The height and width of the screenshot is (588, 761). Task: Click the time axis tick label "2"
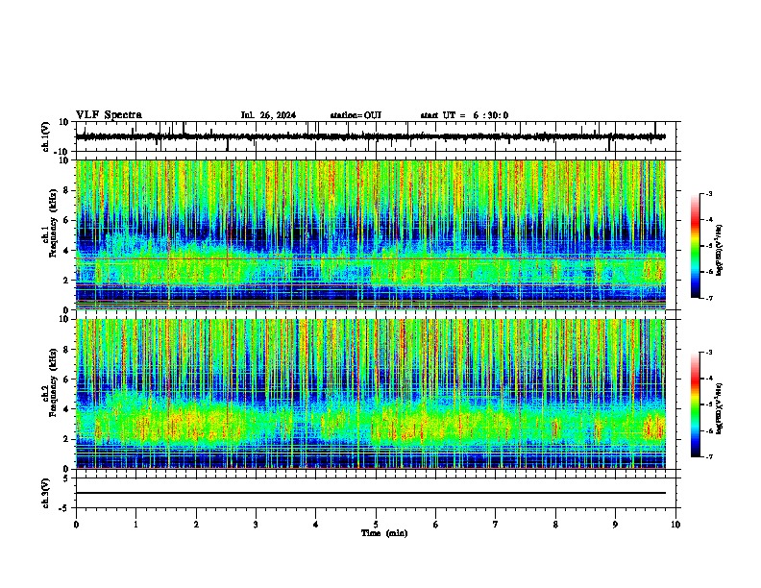[x=196, y=525]
